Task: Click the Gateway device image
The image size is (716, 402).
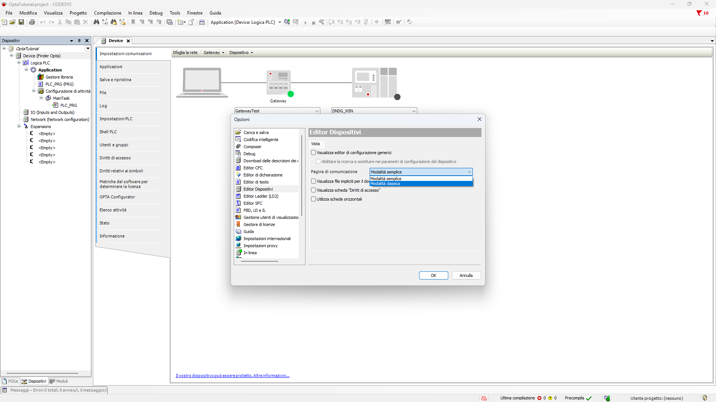Action: [x=279, y=83]
